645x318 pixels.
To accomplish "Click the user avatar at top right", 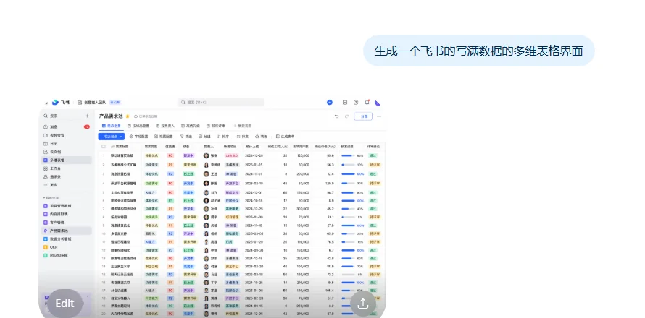I will (x=378, y=103).
